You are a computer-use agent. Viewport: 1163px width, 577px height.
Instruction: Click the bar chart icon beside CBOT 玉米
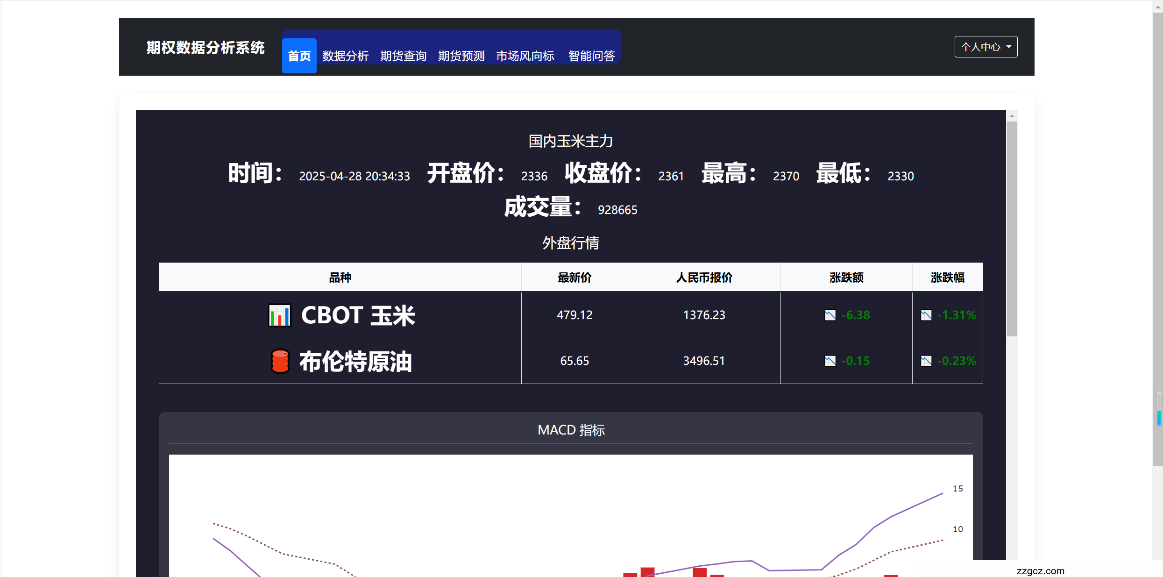[279, 315]
